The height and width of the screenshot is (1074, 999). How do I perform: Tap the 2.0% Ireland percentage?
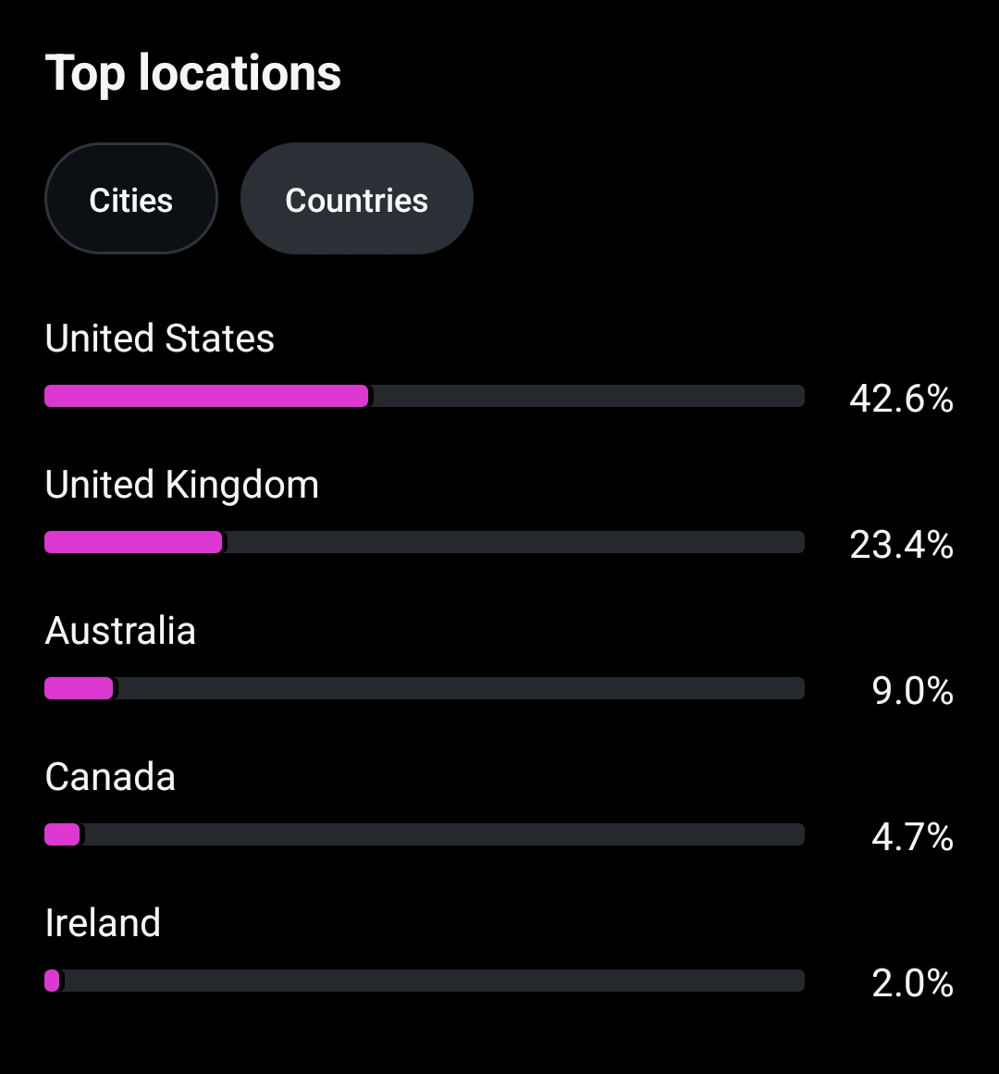click(x=912, y=983)
